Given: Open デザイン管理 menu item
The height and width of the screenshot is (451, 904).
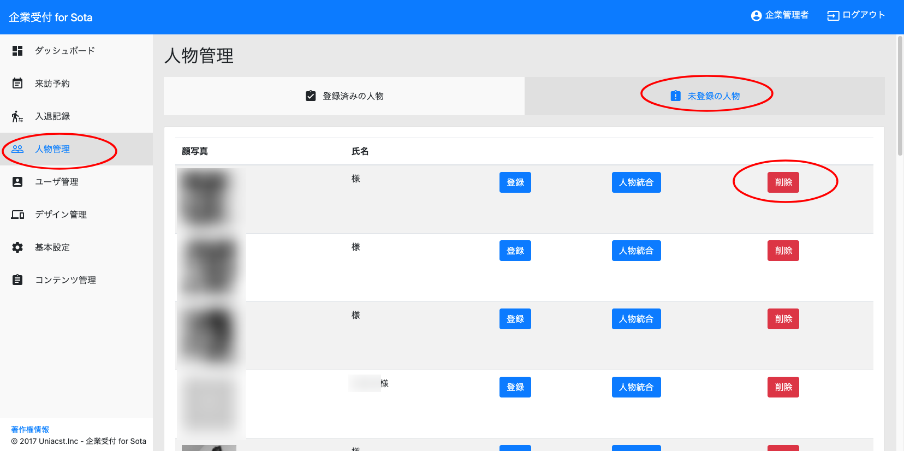Looking at the screenshot, I should (x=76, y=215).
